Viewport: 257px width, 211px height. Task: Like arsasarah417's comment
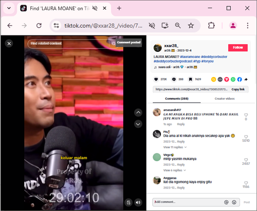click(246, 115)
